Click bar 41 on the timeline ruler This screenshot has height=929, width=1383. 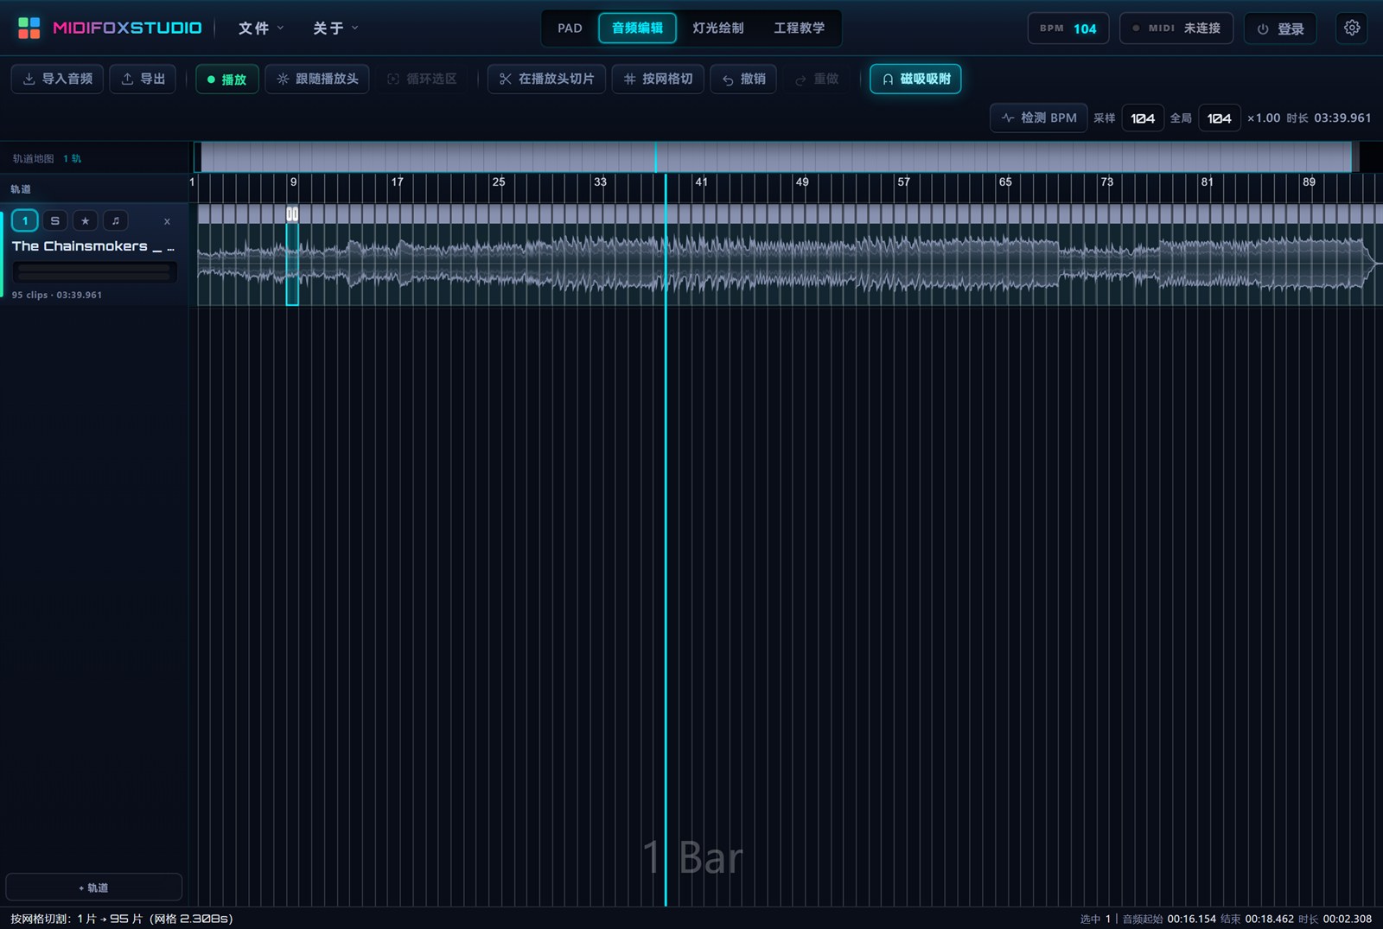701,181
